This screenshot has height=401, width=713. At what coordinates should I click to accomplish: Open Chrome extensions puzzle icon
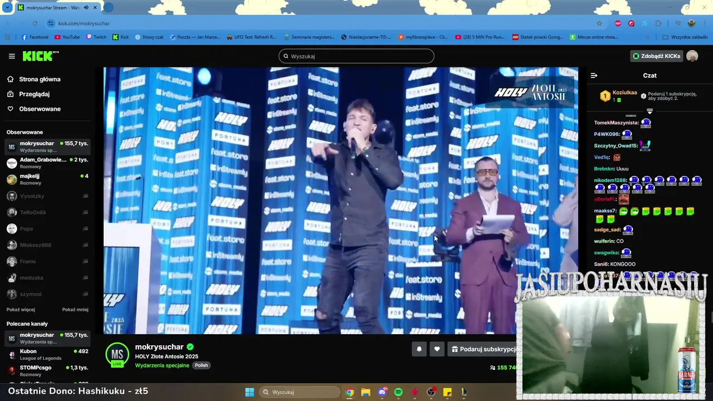coord(658,23)
